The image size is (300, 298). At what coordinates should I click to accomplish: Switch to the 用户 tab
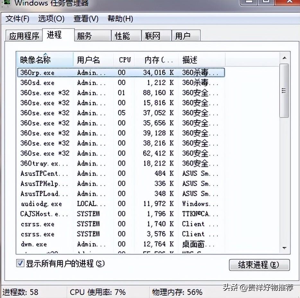[x=186, y=36]
